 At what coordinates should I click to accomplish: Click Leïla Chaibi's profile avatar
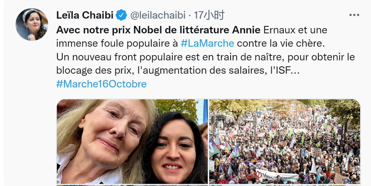(32, 24)
